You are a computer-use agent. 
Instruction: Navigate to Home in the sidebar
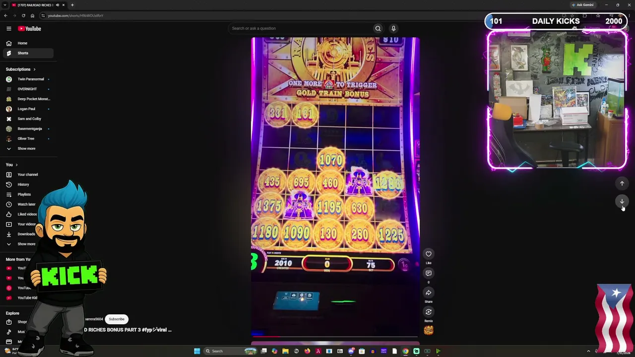click(x=28, y=43)
